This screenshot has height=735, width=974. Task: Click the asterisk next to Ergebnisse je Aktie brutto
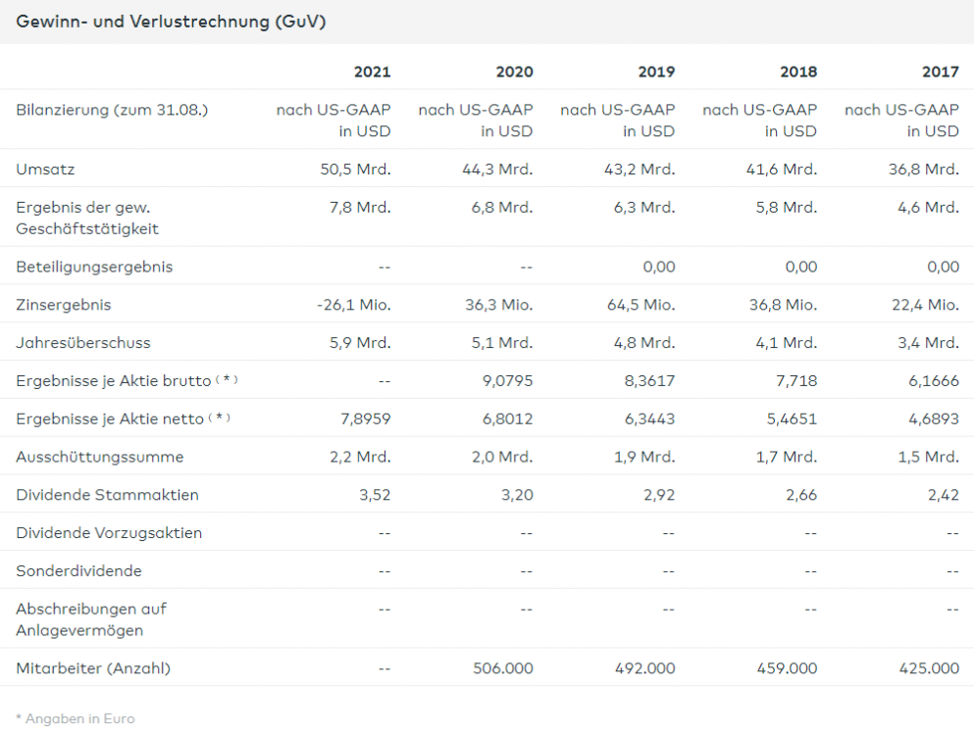click(227, 379)
